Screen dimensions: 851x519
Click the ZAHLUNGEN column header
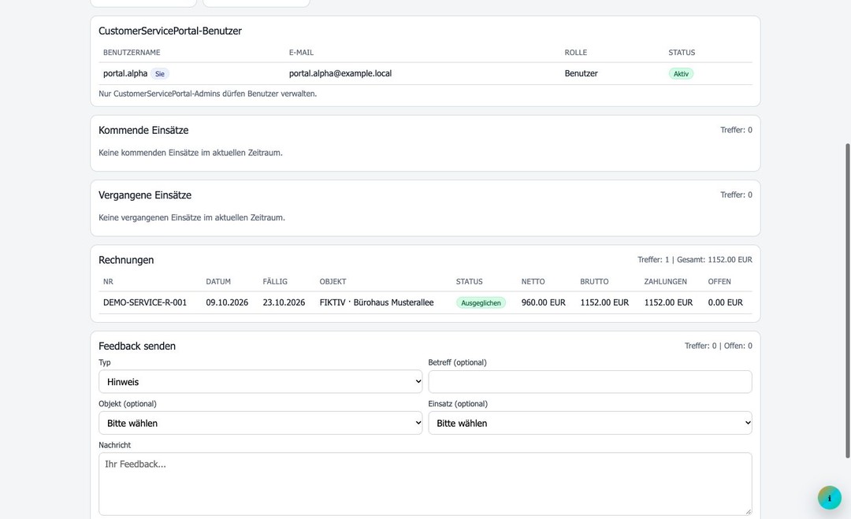click(665, 281)
